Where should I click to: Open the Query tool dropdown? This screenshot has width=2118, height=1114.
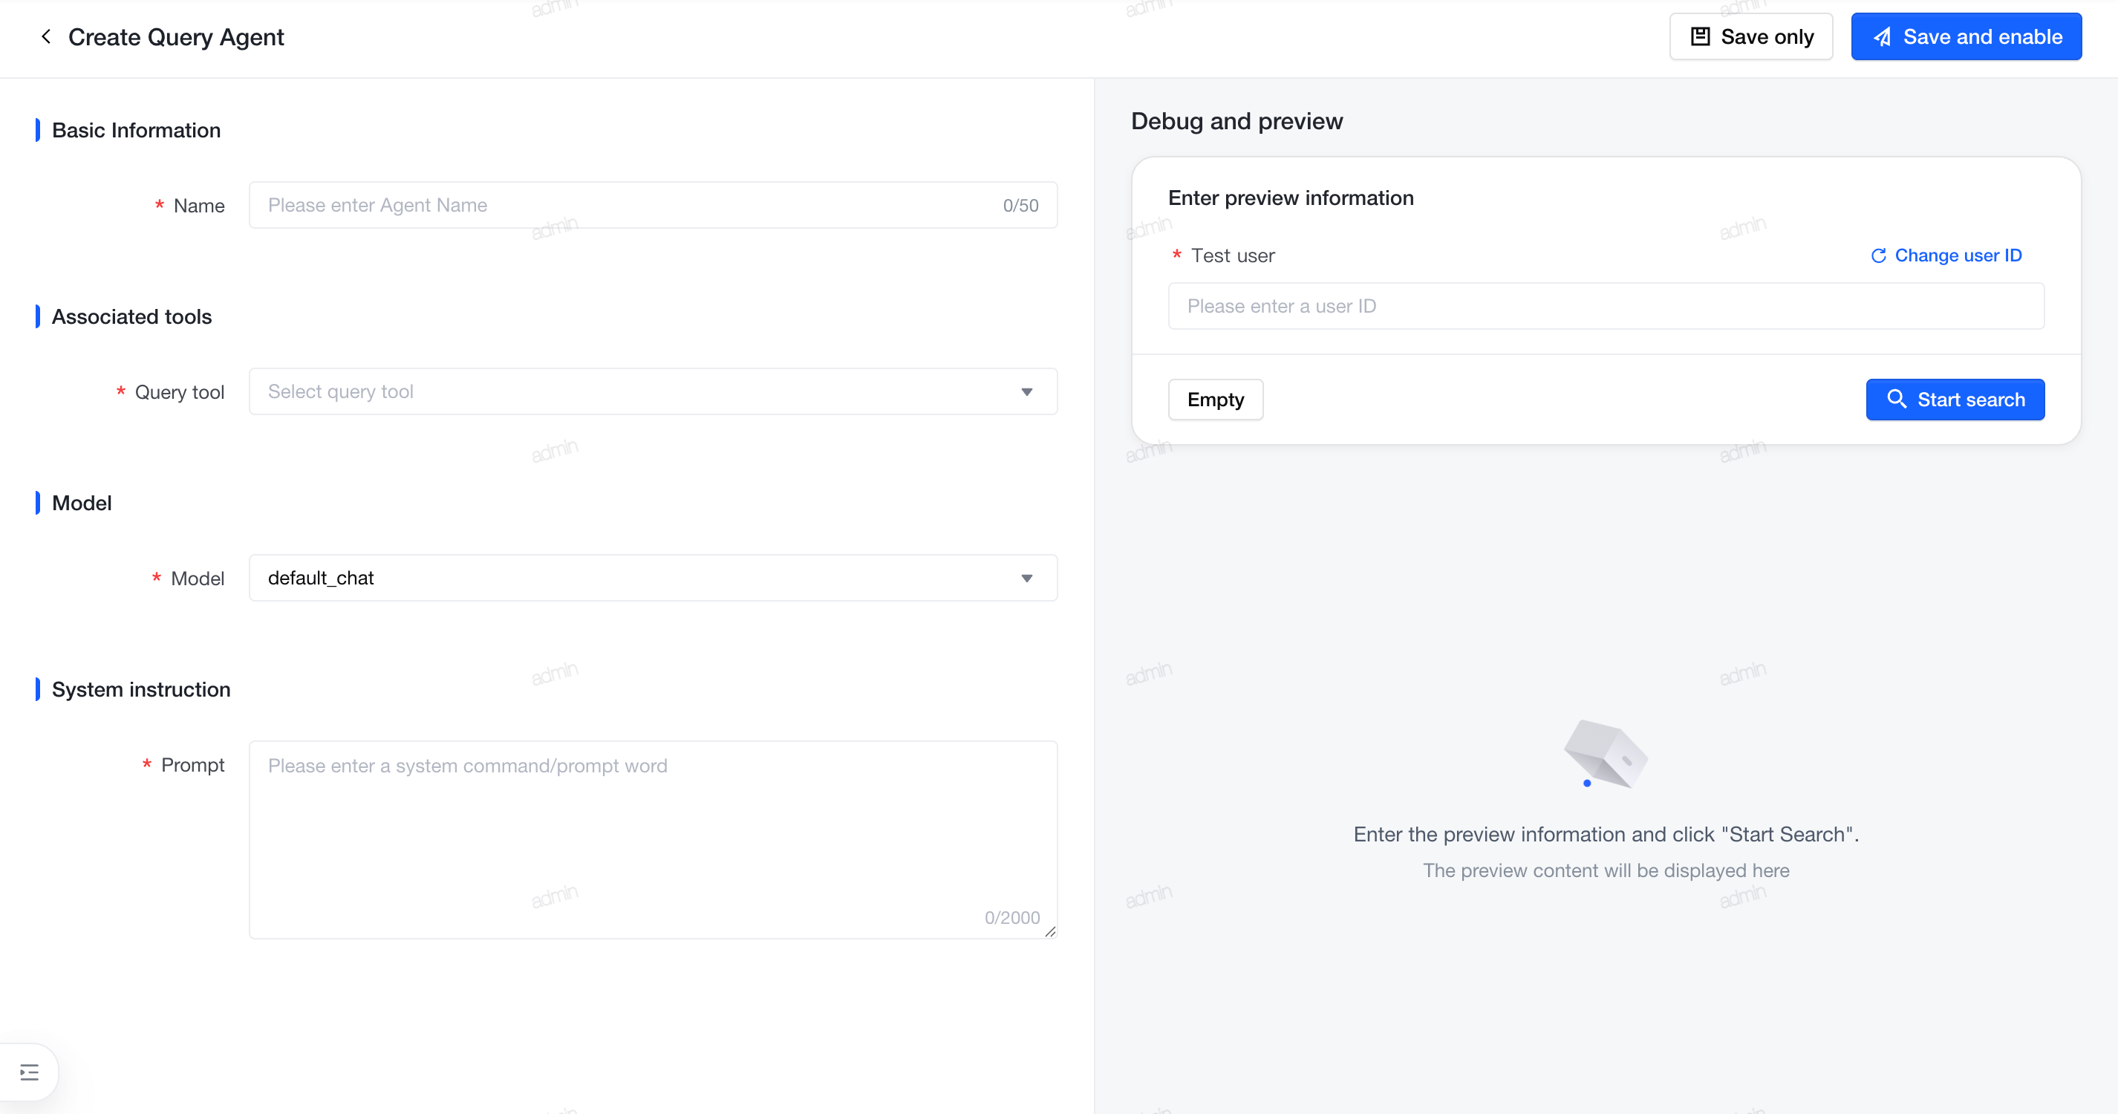tap(653, 391)
